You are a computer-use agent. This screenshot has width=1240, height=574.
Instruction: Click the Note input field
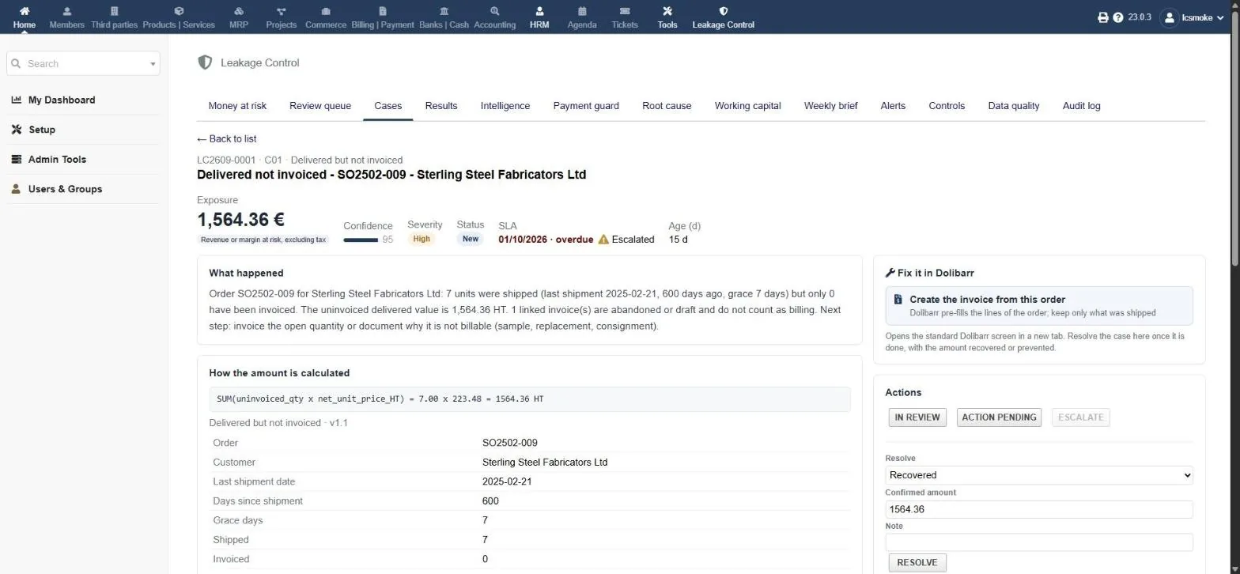pos(1038,542)
